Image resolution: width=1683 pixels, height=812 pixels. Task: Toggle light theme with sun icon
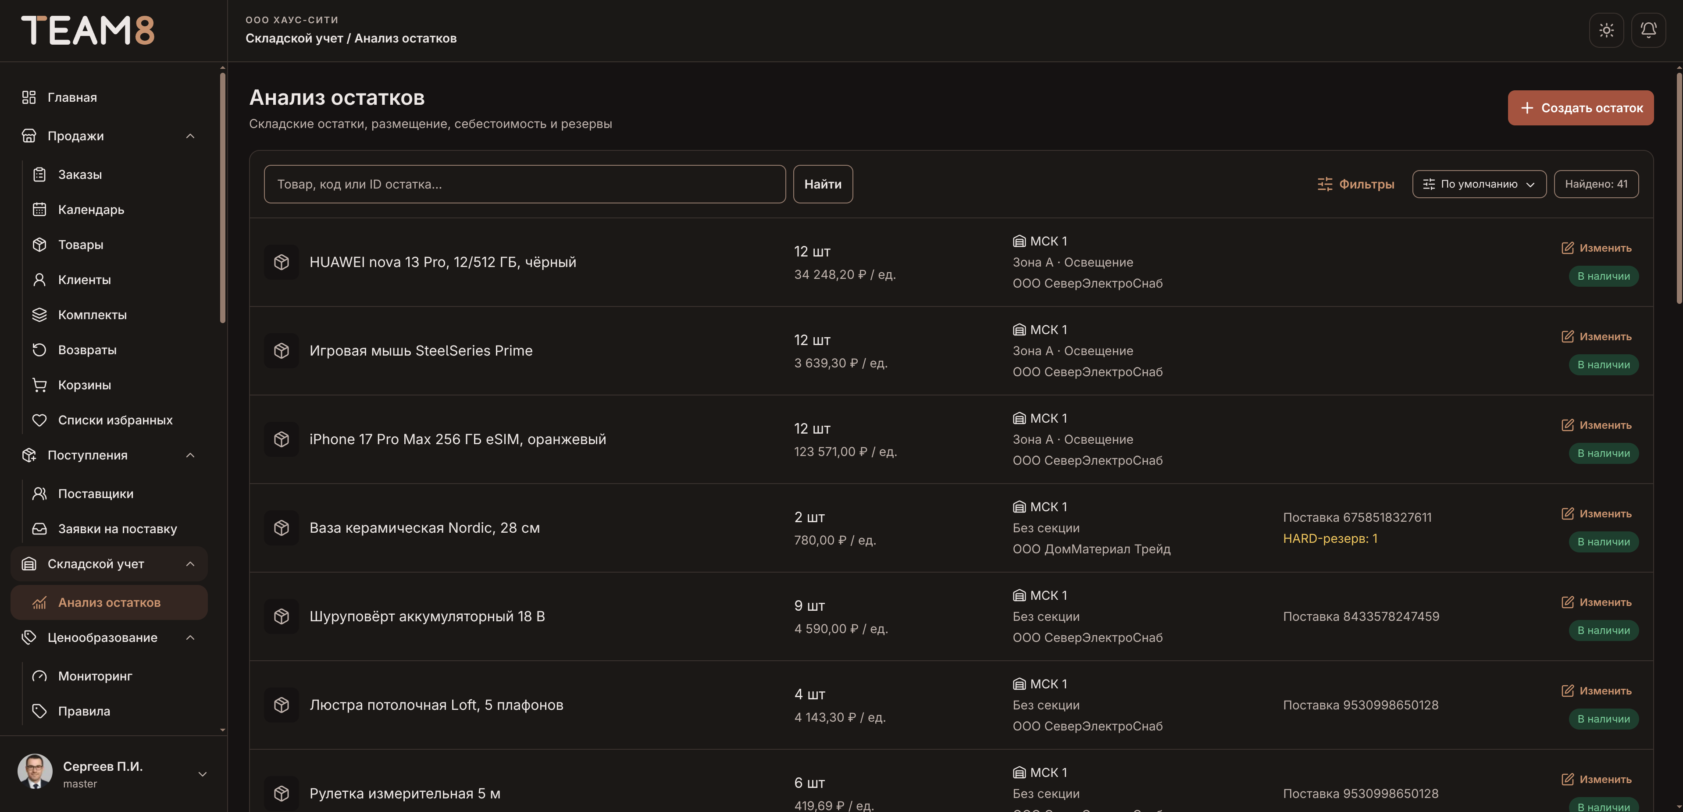1606,30
